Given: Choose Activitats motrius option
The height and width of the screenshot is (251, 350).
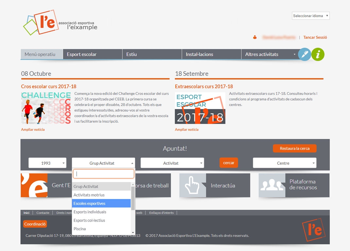Looking at the screenshot, I should click(x=101, y=195).
